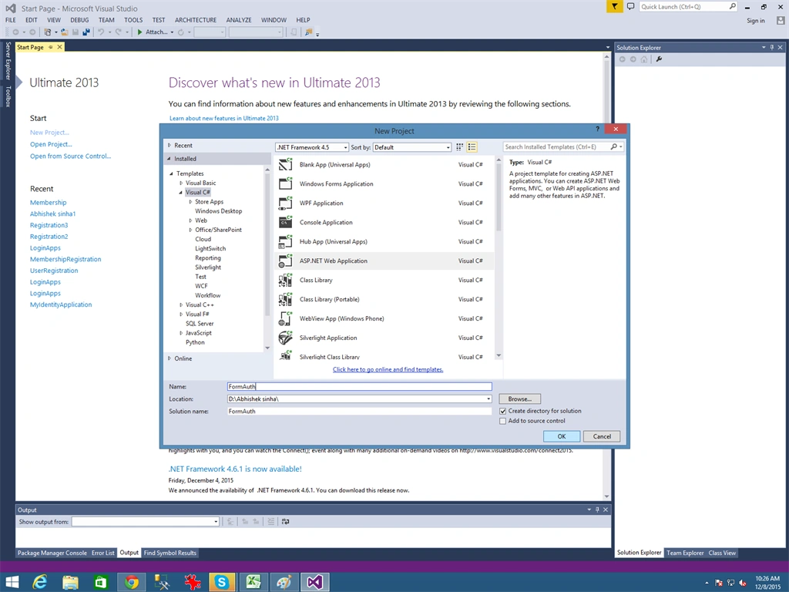This screenshot has height=592, width=789.
Task: Click the template list vertical scrollbar
Action: point(499,257)
